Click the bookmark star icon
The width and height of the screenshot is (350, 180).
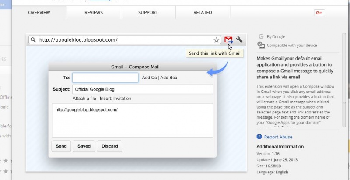point(216,40)
